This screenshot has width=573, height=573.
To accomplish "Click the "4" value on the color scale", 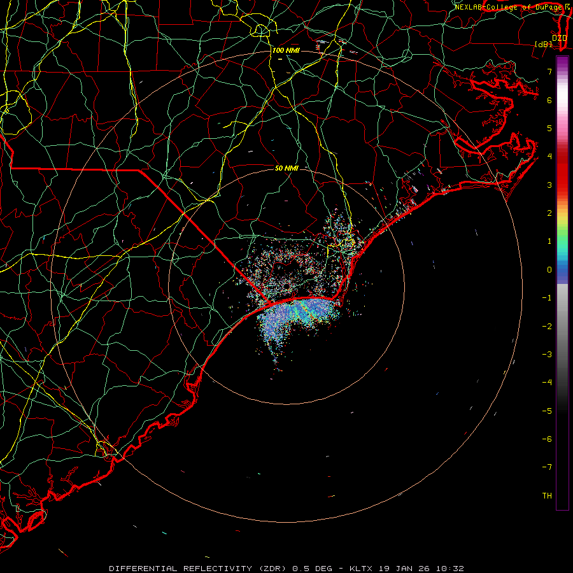I will pos(549,157).
